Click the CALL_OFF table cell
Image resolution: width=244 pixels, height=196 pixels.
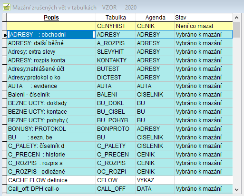[116, 189]
